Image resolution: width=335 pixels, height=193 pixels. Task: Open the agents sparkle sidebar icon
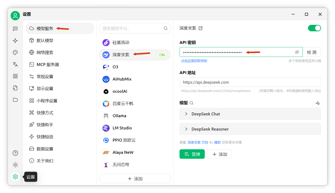pos(15,41)
